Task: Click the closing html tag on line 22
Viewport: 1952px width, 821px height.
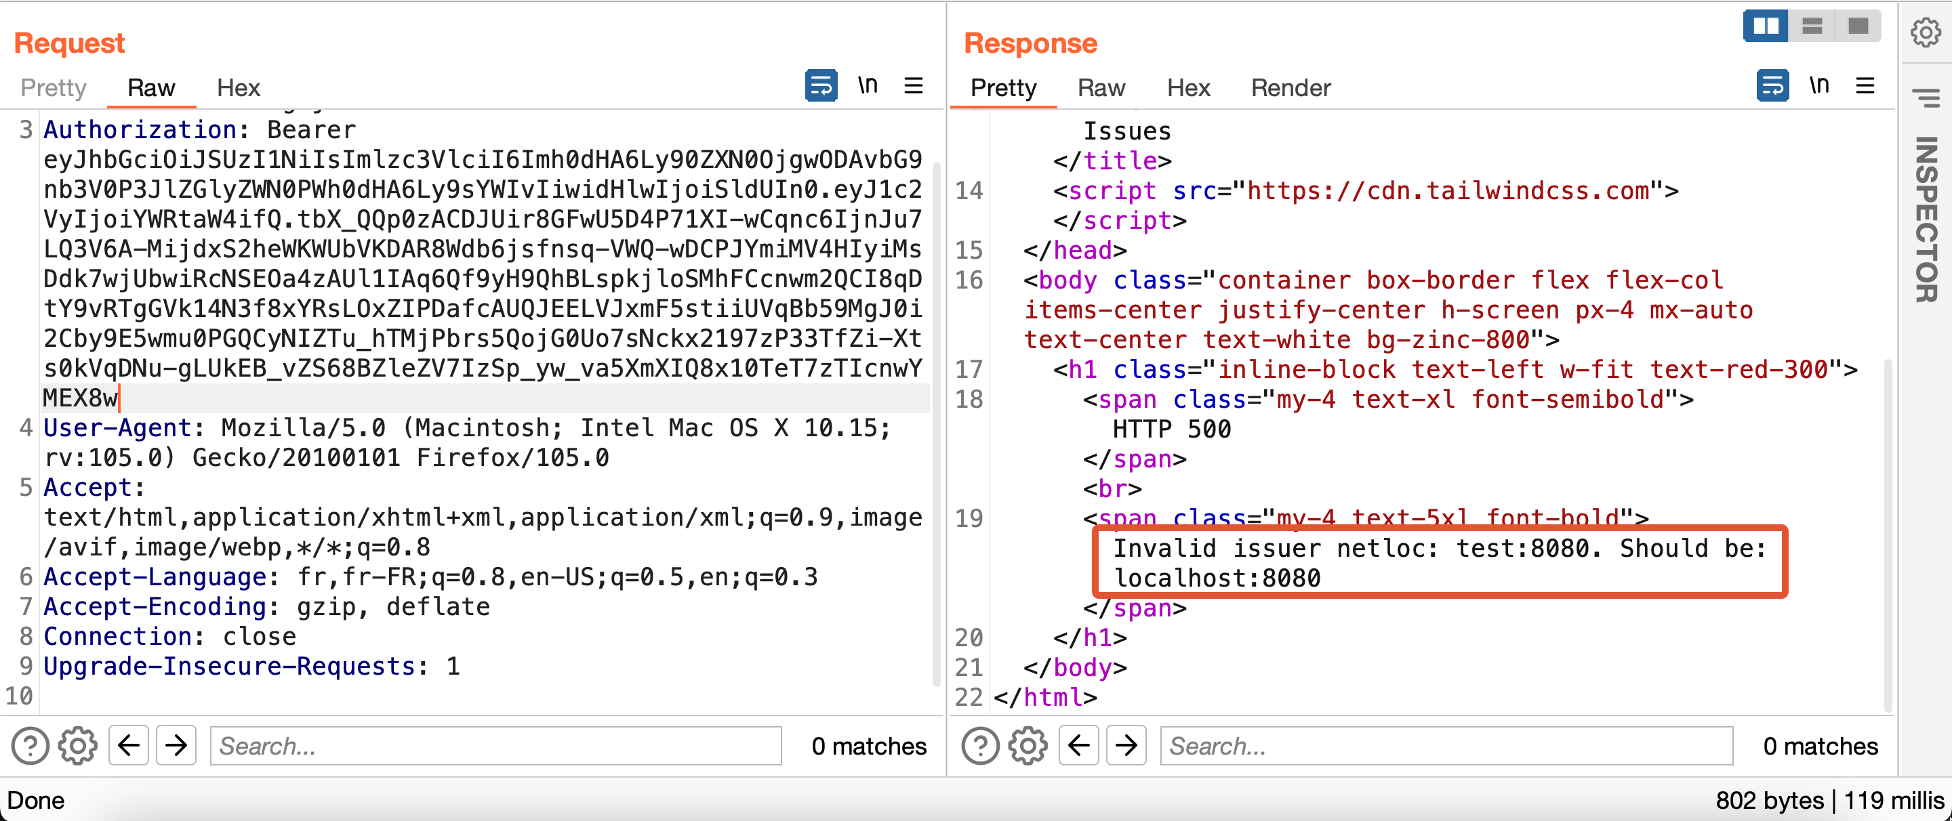Action: click(x=1045, y=697)
